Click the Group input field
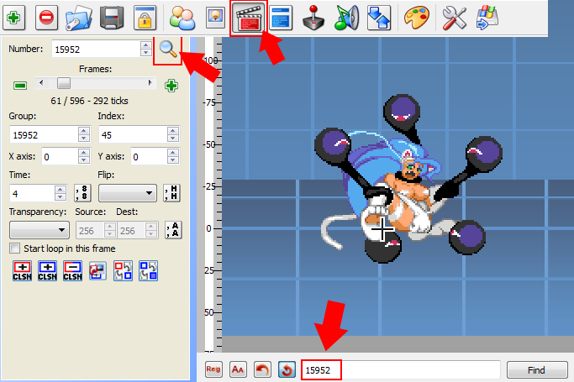This screenshot has width=574, height=382. pyautogui.click(x=42, y=134)
